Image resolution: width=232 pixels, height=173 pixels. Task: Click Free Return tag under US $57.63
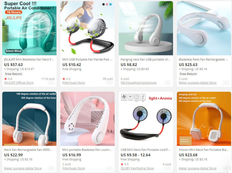(14, 74)
